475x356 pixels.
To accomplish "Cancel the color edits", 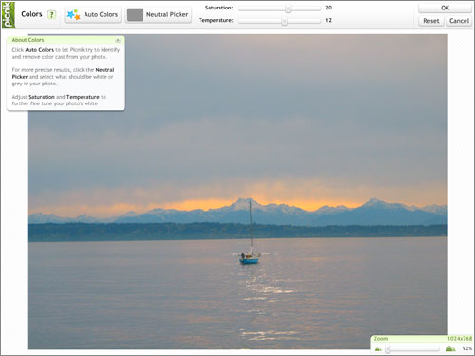I will point(459,21).
